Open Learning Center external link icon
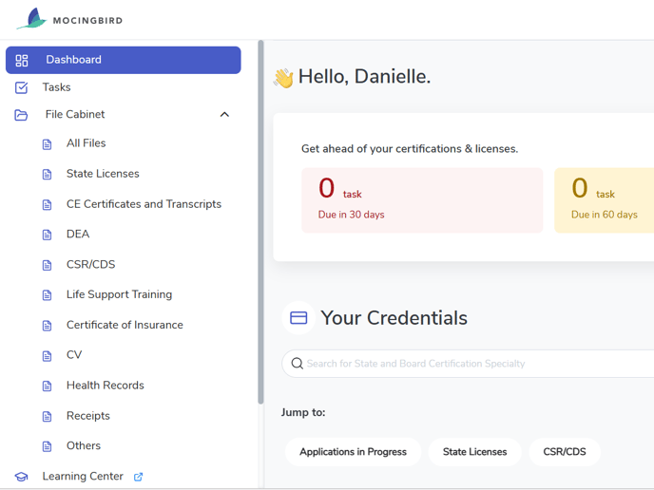 pos(138,477)
